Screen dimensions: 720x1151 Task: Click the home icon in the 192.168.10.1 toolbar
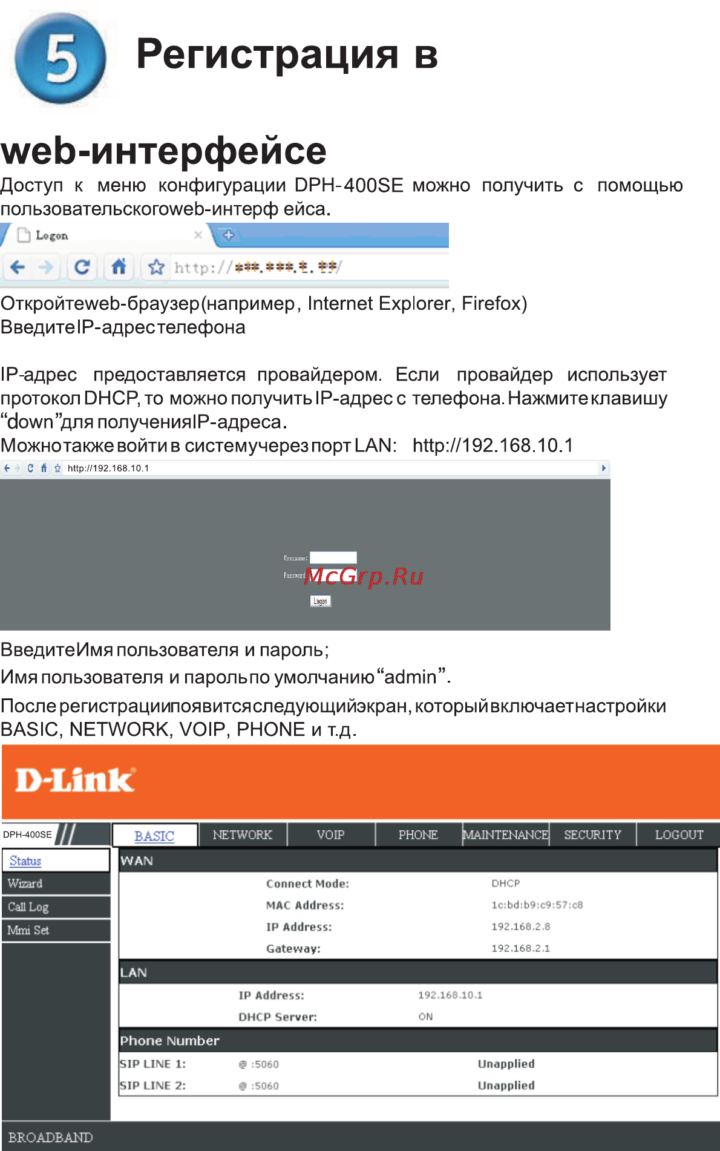pos(44,468)
